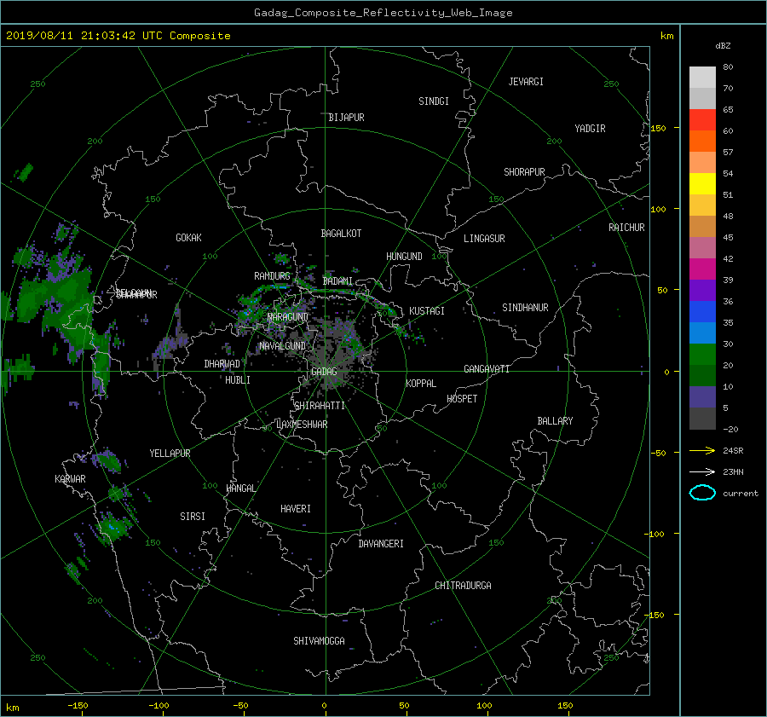Pick the magenta swatch beside 42 dBZ

click(x=702, y=269)
